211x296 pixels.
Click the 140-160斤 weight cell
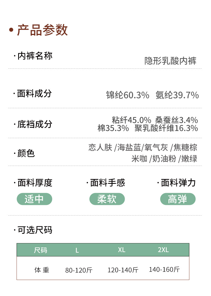pyautogui.click(x=164, y=270)
